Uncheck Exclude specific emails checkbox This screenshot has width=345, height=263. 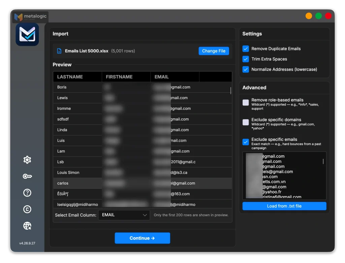pyautogui.click(x=246, y=142)
